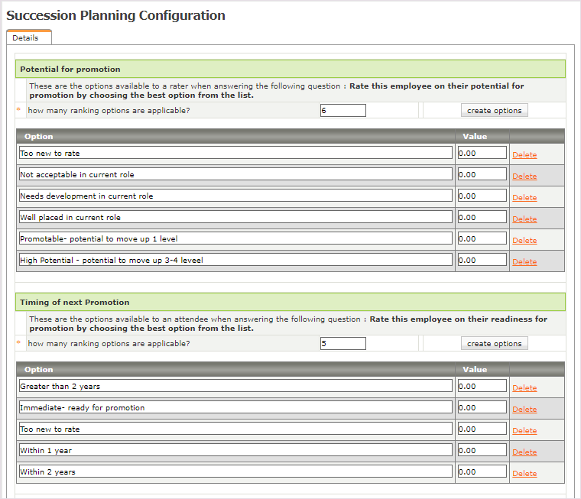The height and width of the screenshot is (499, 581).
Task: Delete the 'Within 2 years' option
Action: tap(524, 473)
